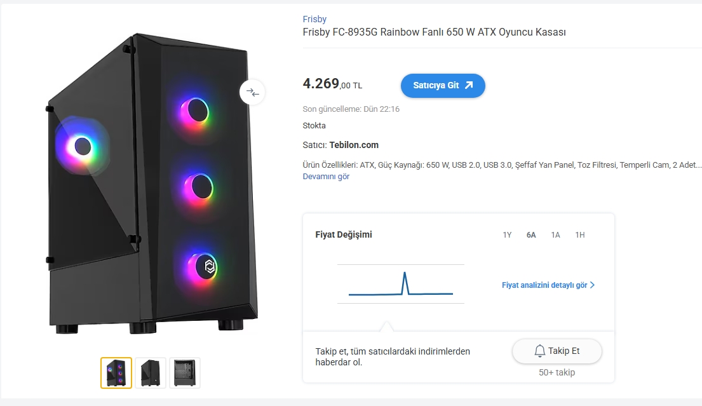The height and width of the screenshot is (406, 702).
Task: Select the 1A price history tab
Action: (x=555, y=235)
